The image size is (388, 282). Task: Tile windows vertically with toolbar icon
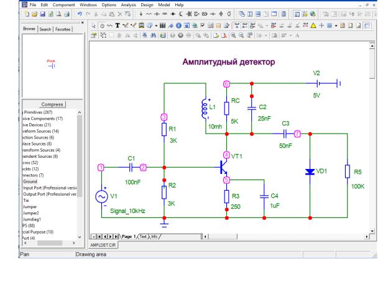pos(250,14)
